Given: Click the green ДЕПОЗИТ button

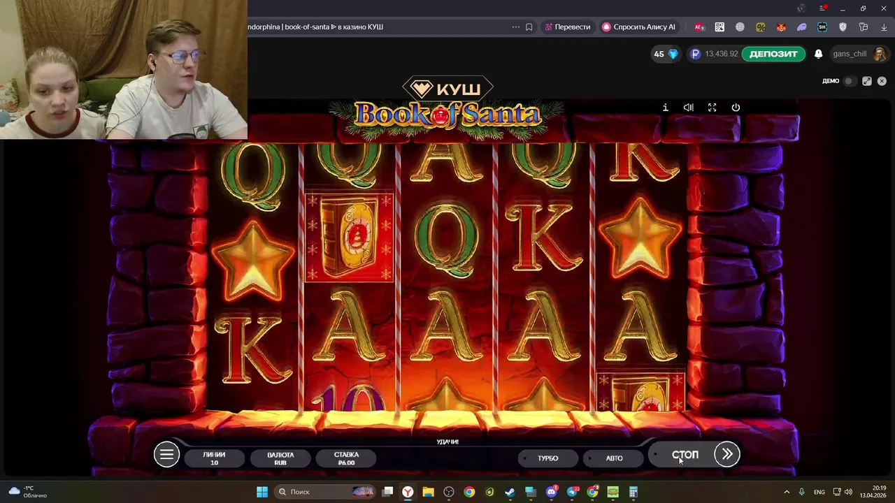Looking at the screenshot, I should click(x=773, y=54).
